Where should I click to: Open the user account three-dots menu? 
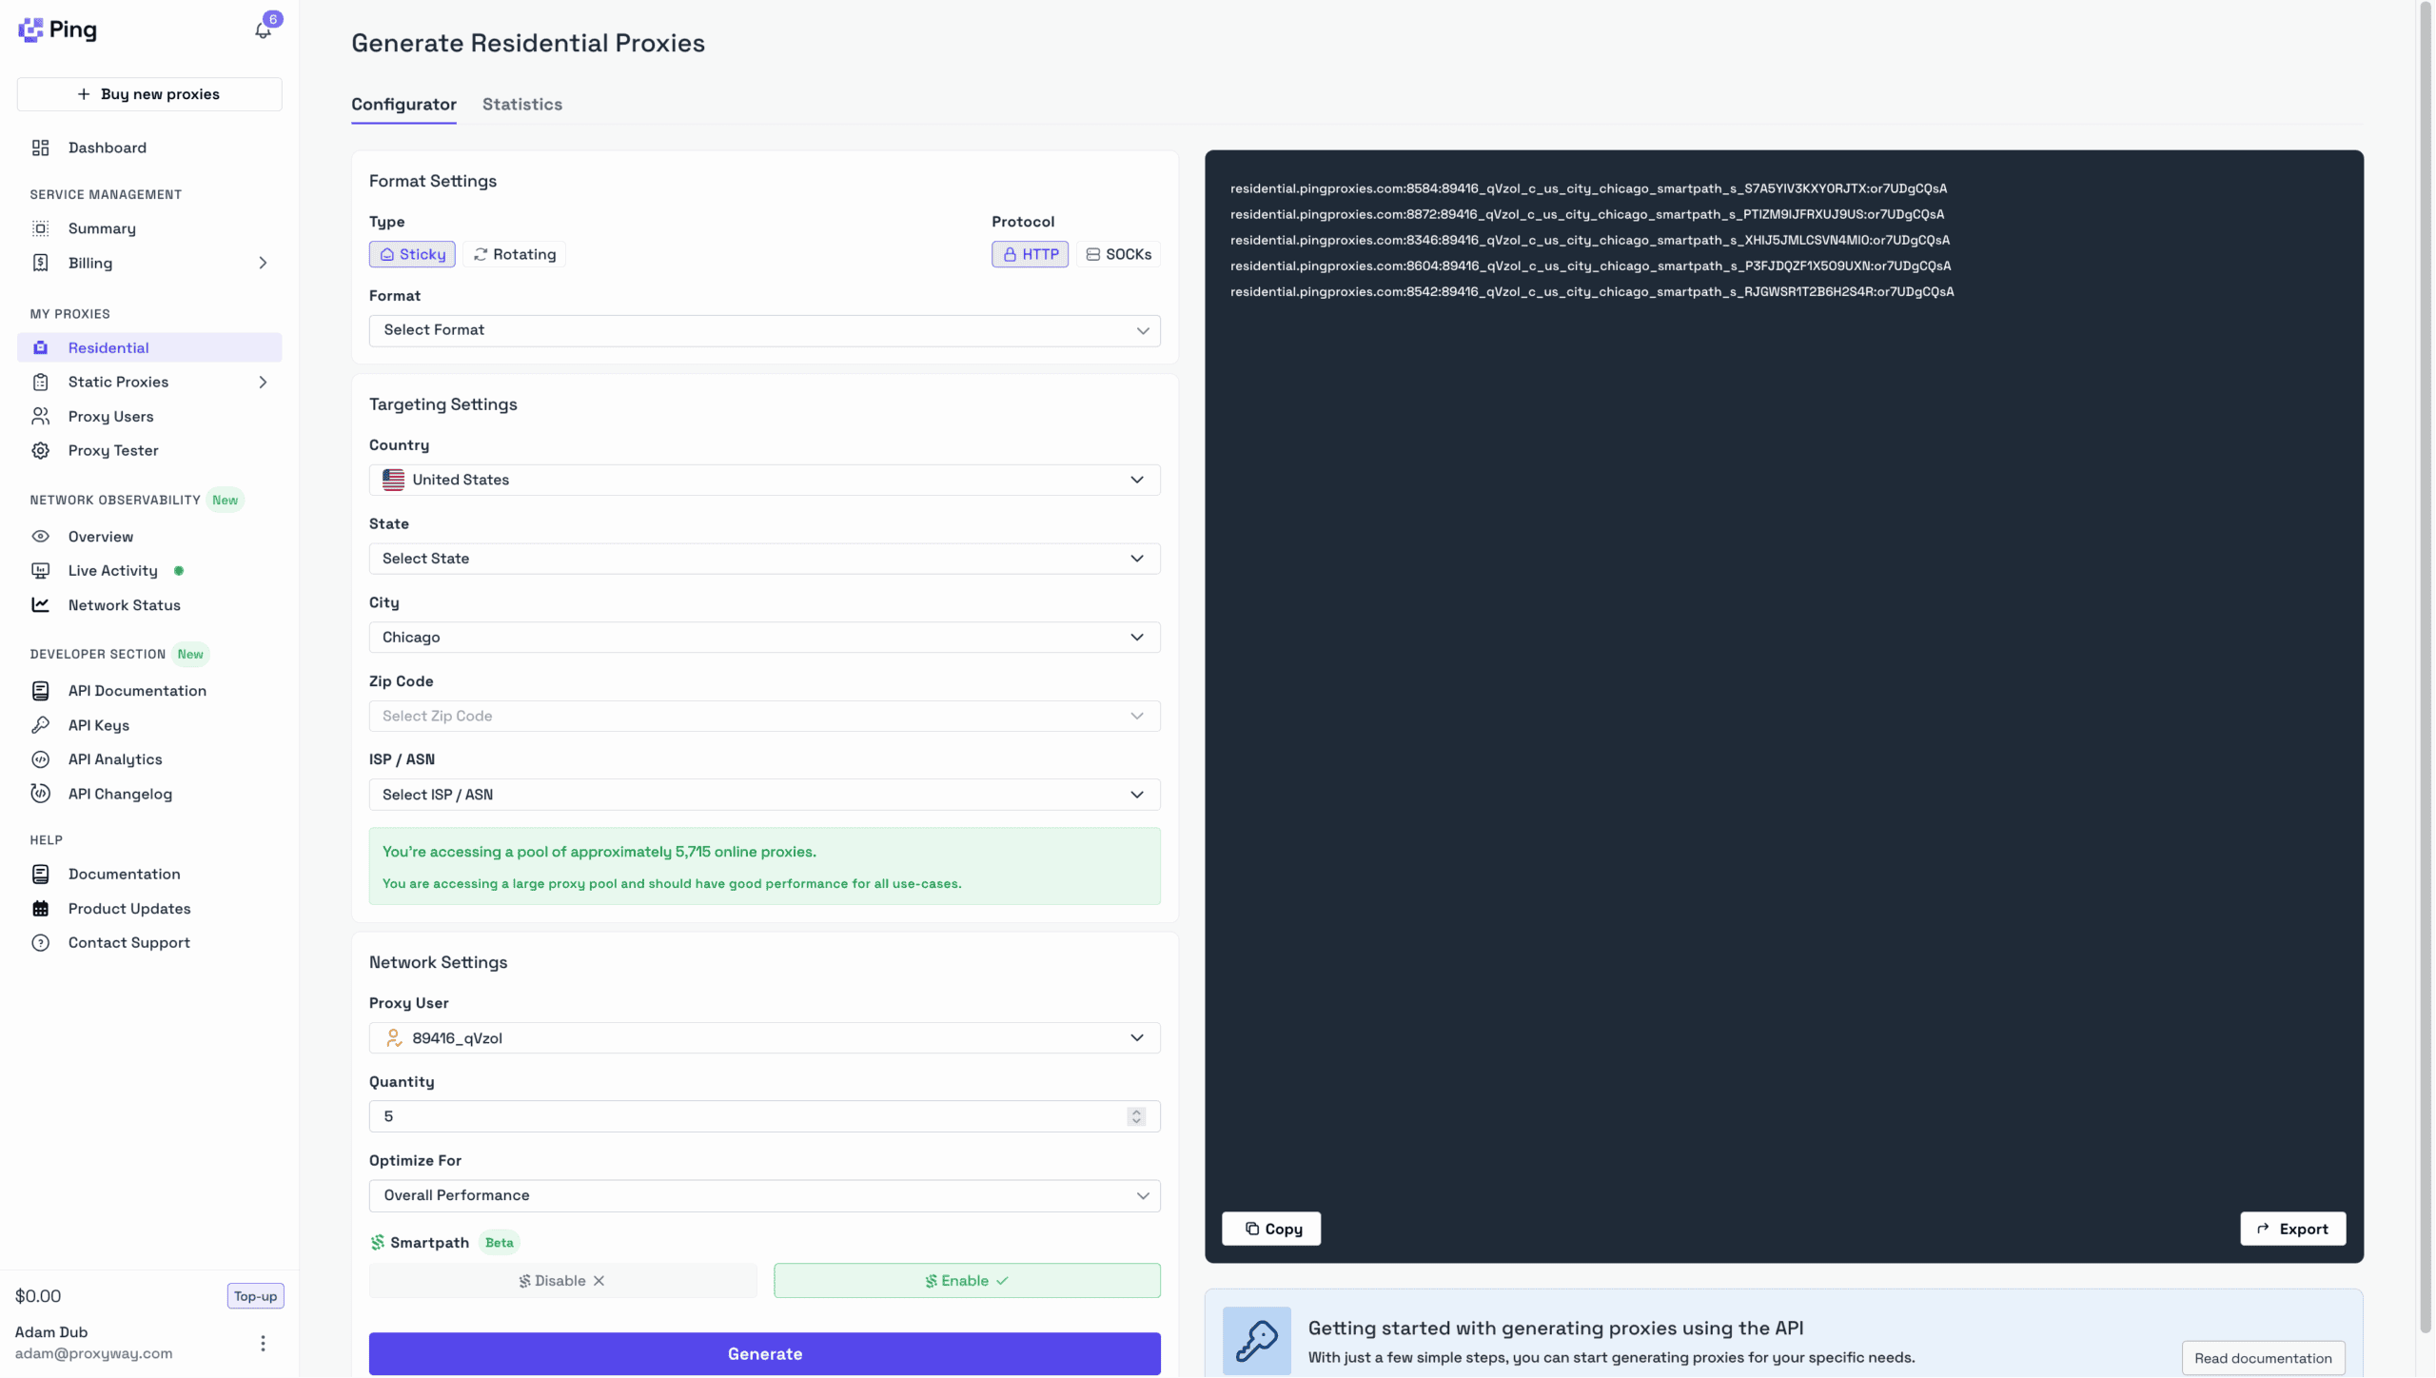263,1343
